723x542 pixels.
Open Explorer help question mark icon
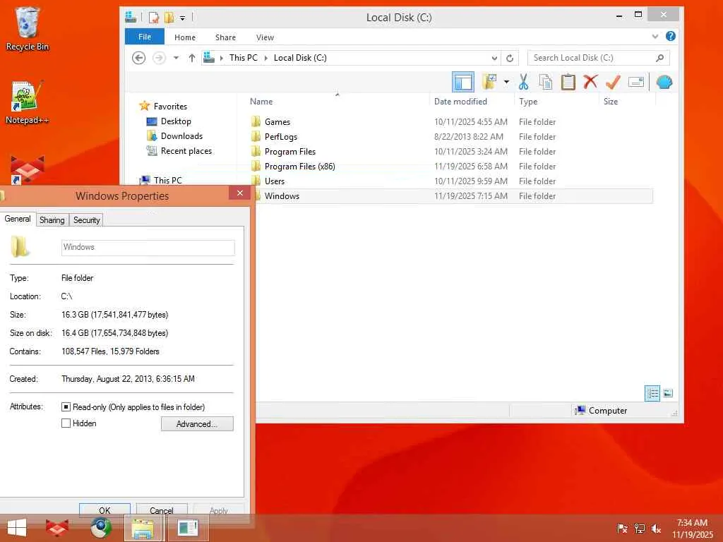[x=671, y=36]
